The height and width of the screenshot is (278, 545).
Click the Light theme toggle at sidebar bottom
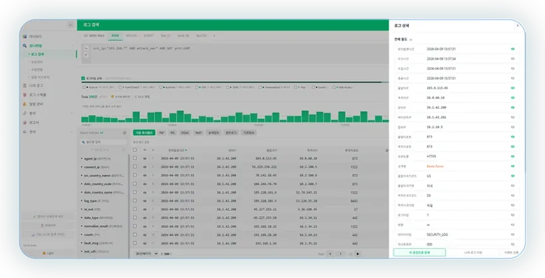pyautogui.click(x=48, y=253)
